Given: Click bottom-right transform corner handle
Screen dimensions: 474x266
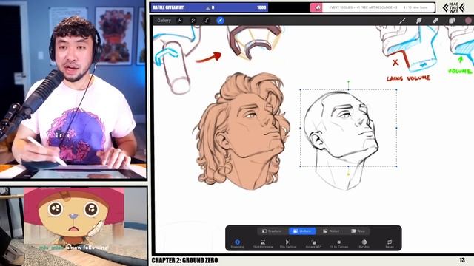Looking at the screenshot, I should (x=397, y=166).
